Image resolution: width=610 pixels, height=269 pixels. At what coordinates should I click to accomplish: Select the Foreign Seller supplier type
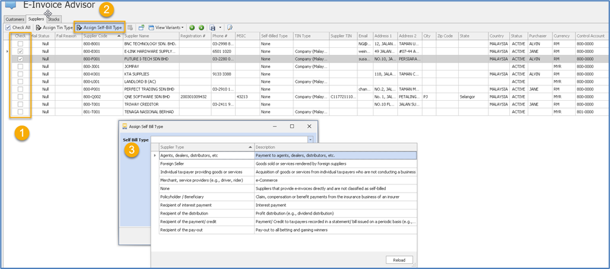click(172, 164)
